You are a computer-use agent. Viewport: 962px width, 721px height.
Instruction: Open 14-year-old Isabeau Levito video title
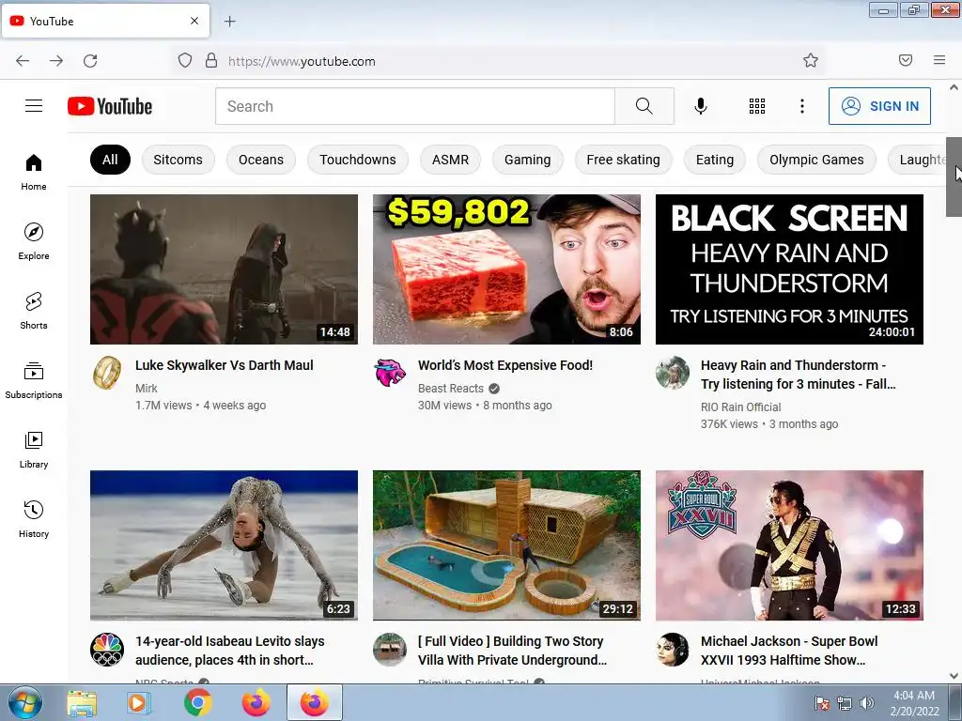(230, 651)
